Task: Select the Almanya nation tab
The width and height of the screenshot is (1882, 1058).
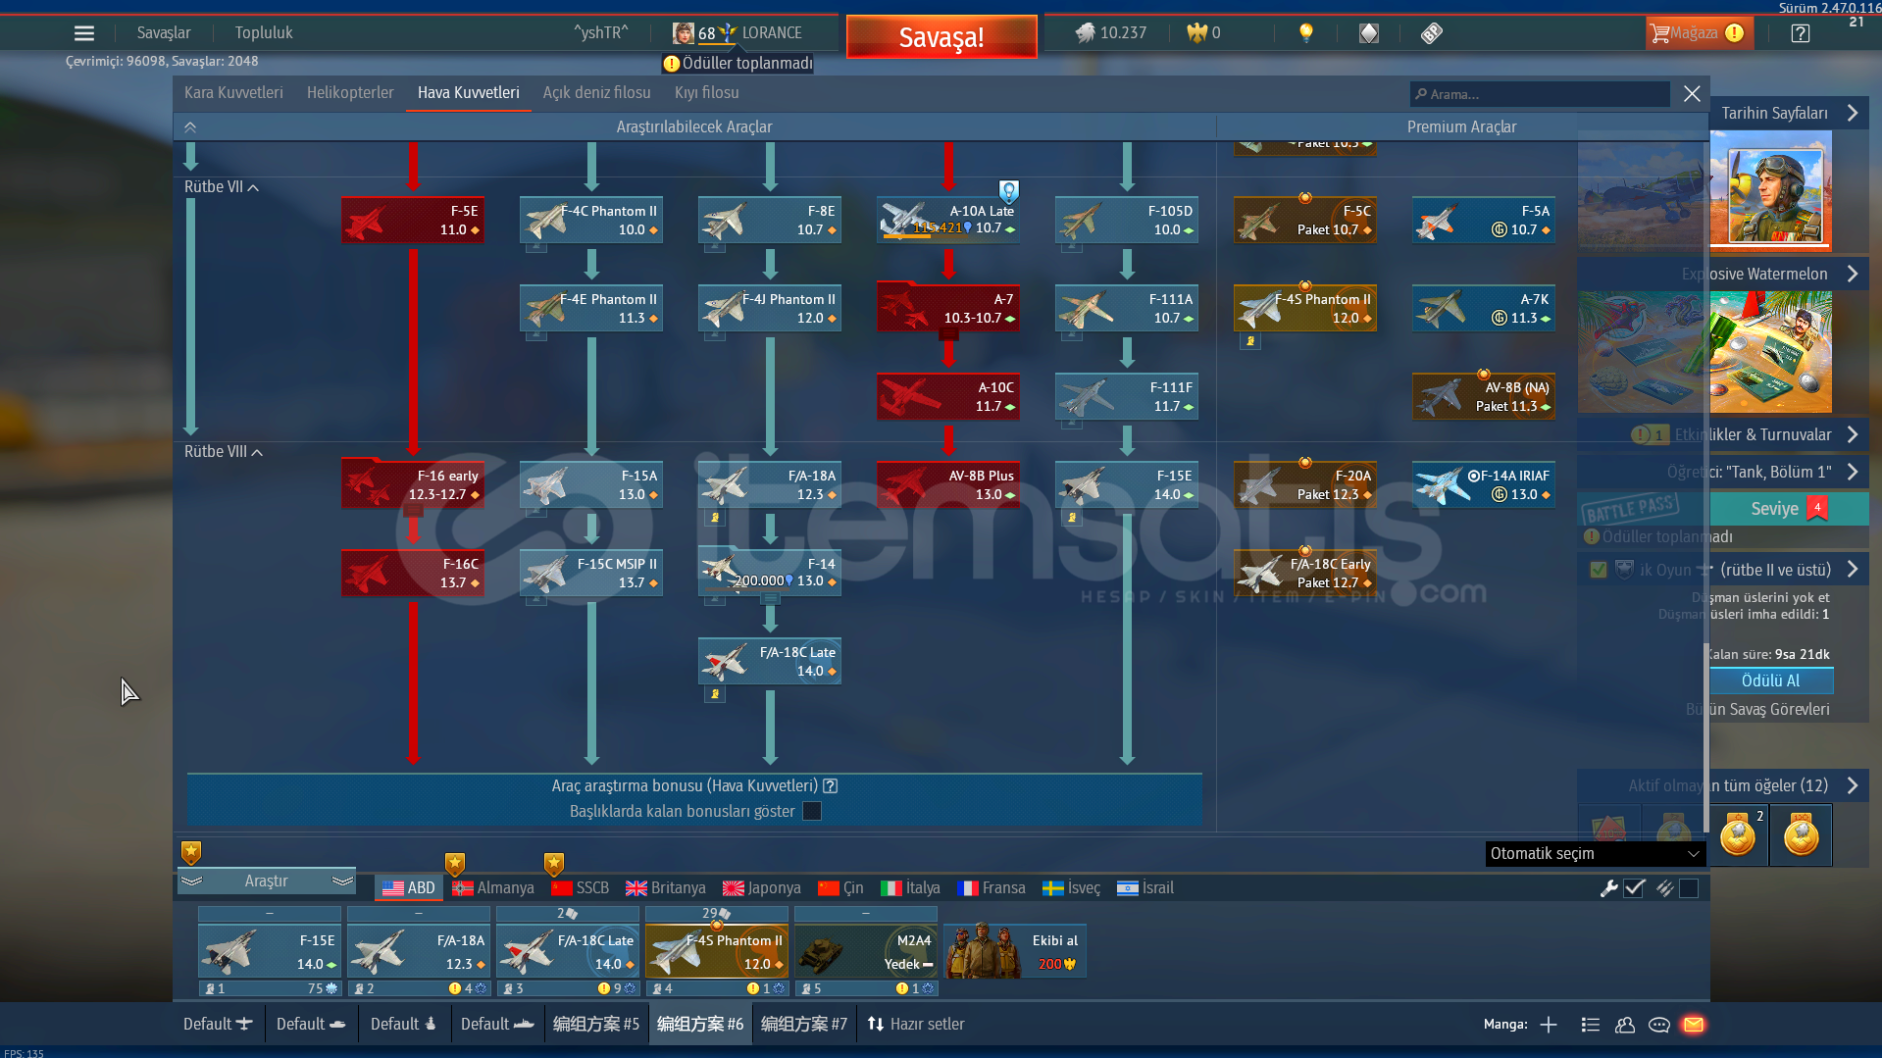Action: tap(493, 888)
